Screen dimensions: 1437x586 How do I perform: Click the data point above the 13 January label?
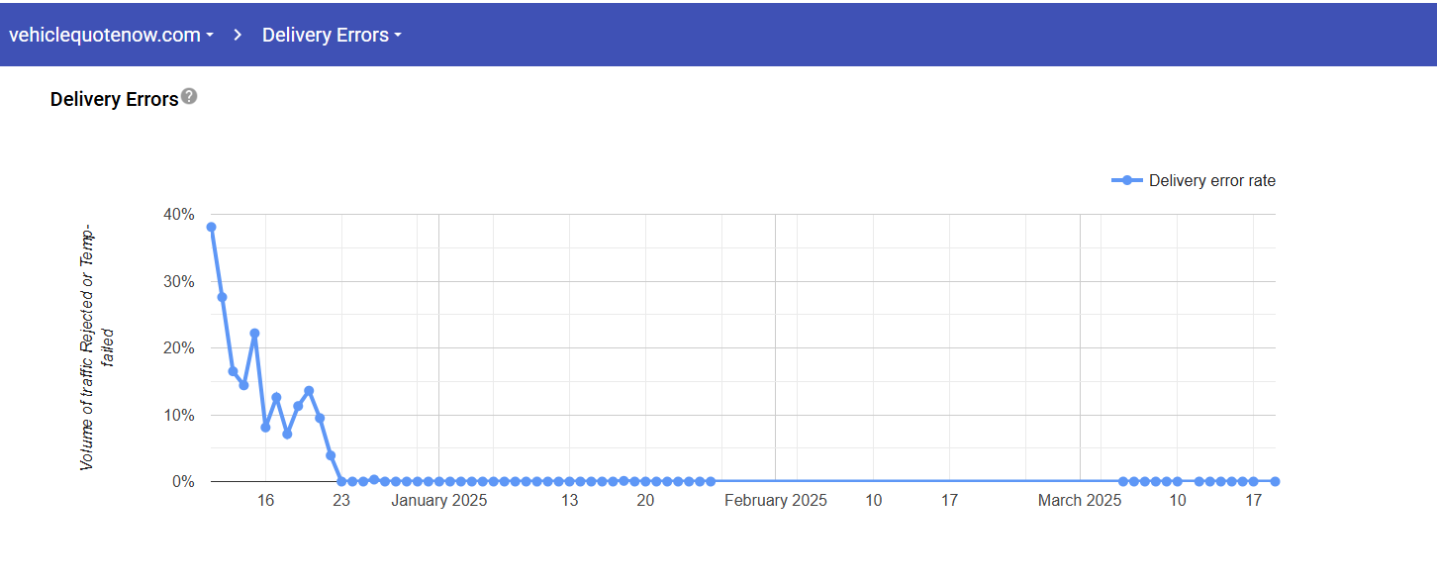569,481
